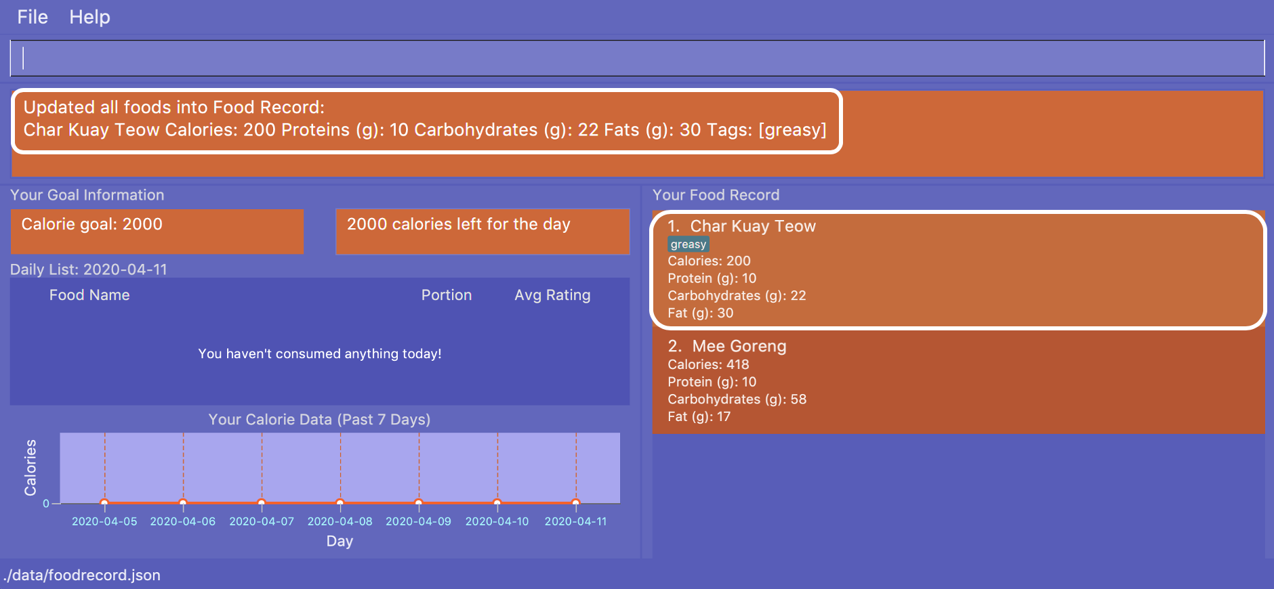
Task: Click the Avg Rating column header
Action: point(552,295)
